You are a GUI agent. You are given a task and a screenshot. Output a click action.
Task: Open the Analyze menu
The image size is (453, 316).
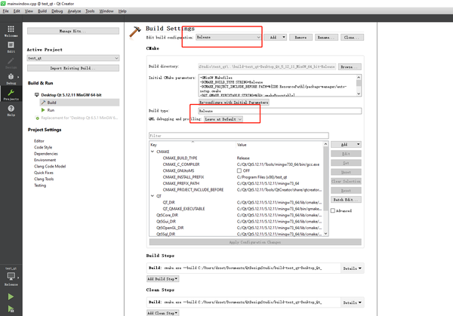point(74,11)
